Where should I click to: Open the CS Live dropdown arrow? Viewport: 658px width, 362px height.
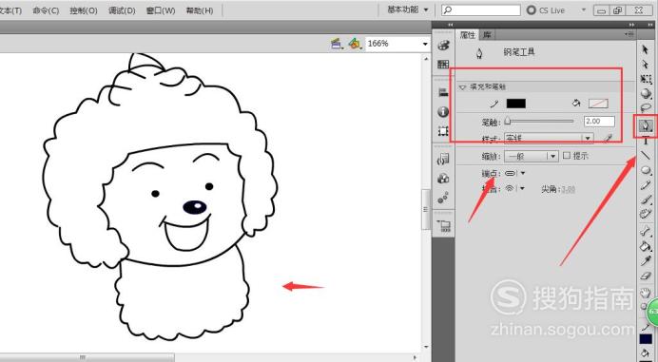583,10
